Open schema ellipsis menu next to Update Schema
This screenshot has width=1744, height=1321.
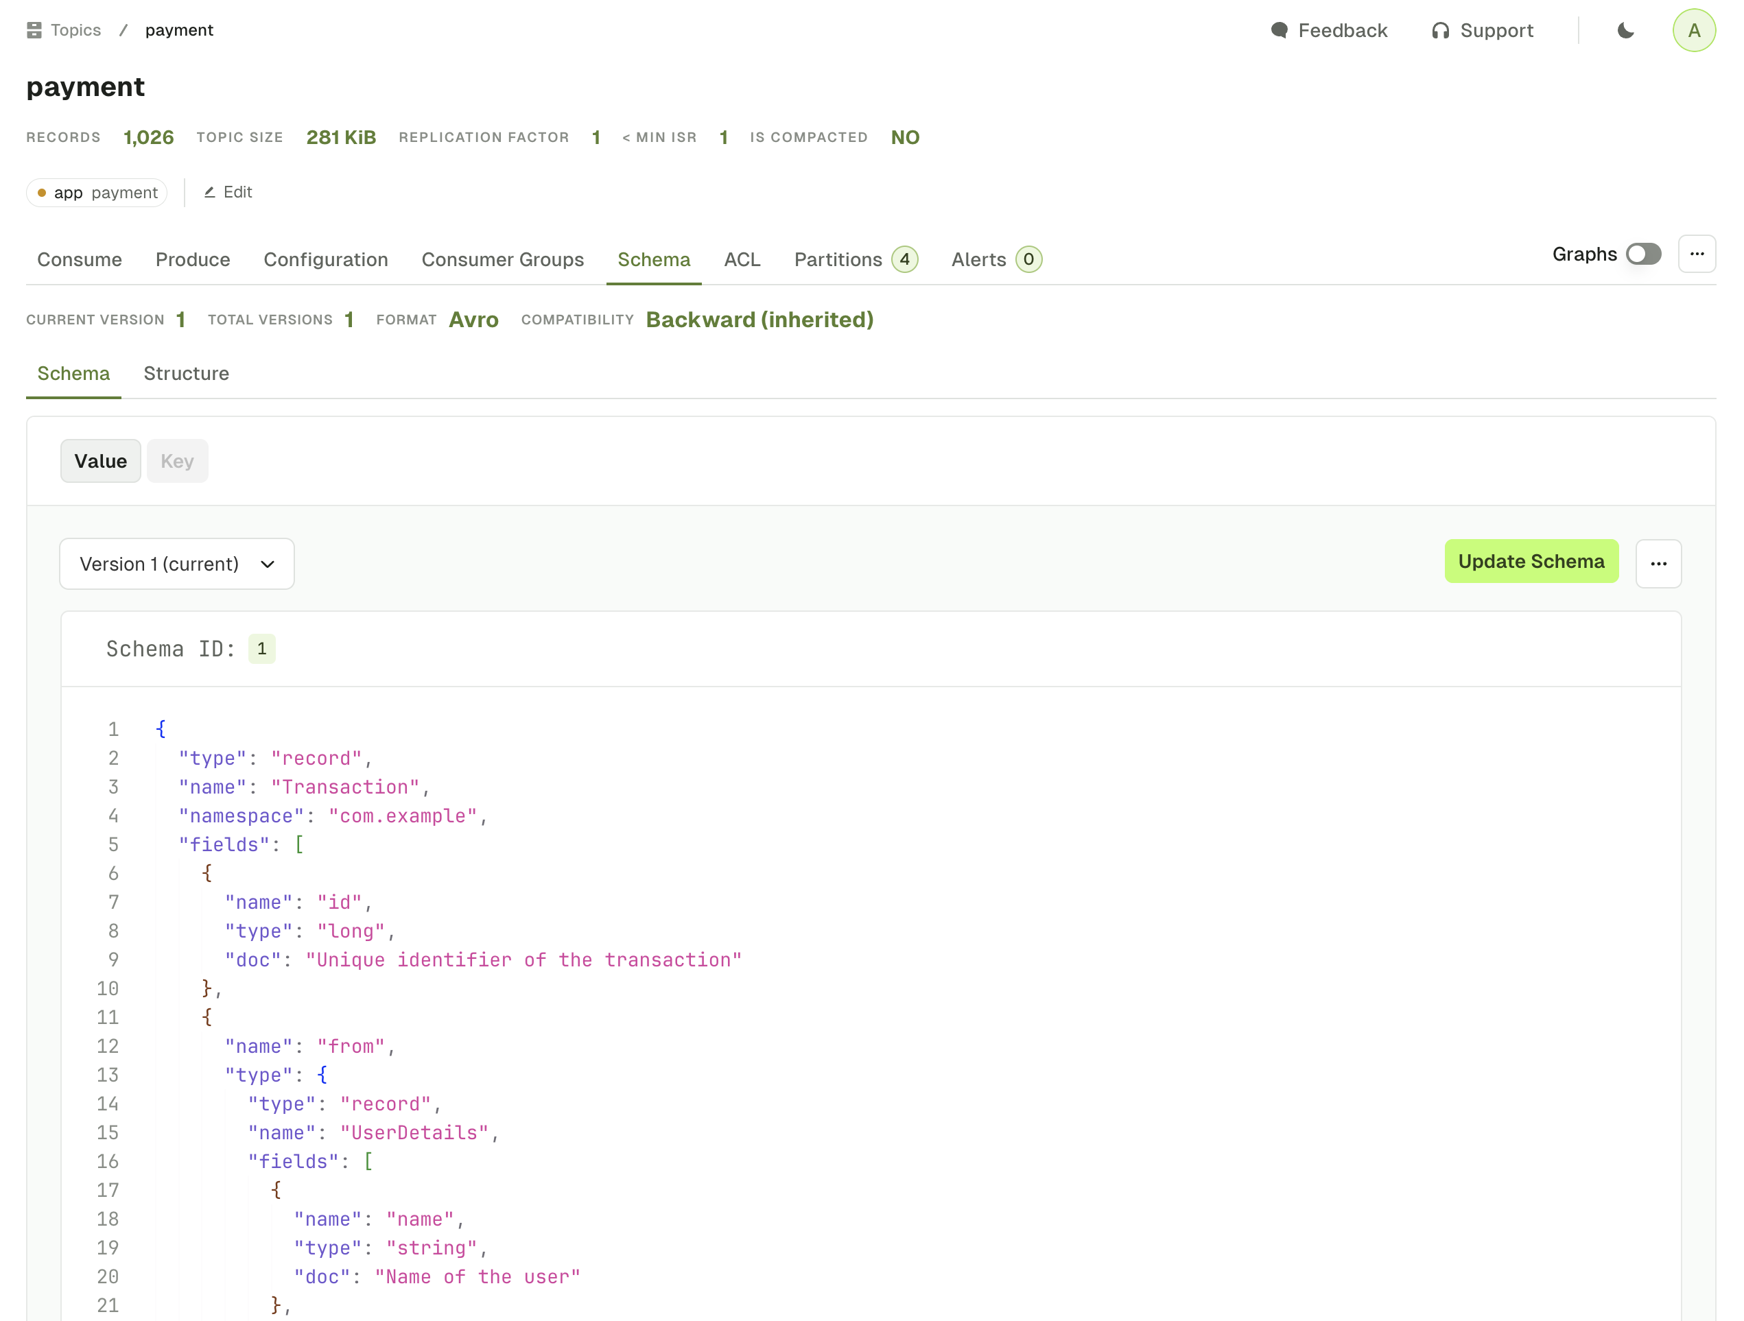1658,564
